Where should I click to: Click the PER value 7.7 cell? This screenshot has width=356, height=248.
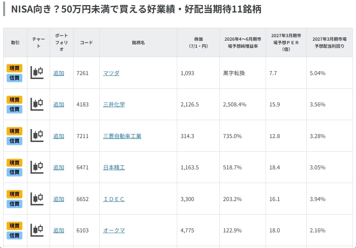pos(286,73)
